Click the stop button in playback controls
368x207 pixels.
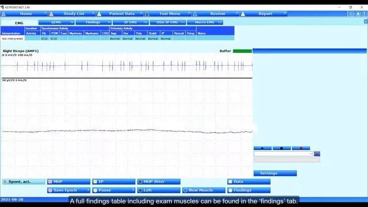282,148
